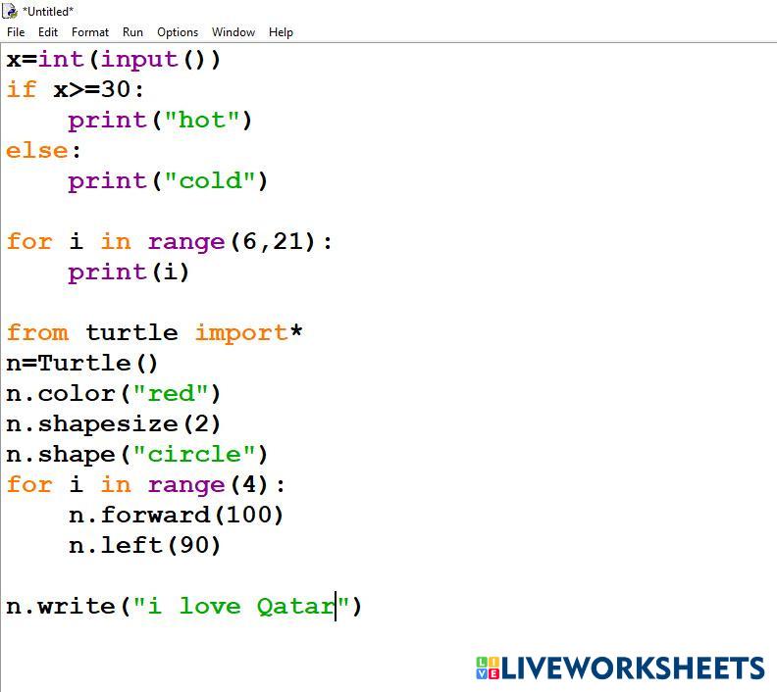The image size is (777, 692).
Task: Click the "i love Qatar" string text
Action: click(x=240, y=607)
